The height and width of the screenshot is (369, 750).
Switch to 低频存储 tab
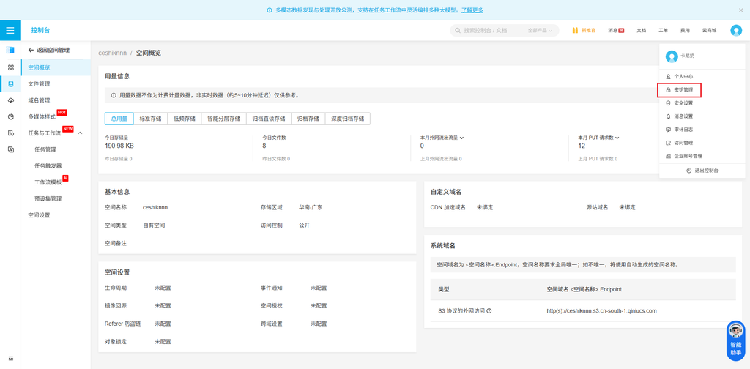[184, 119]
